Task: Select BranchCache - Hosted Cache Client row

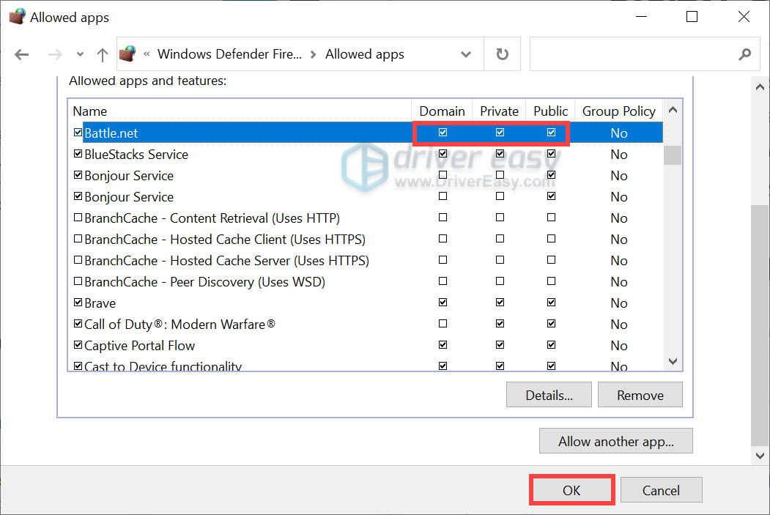Action: point(367,239)
